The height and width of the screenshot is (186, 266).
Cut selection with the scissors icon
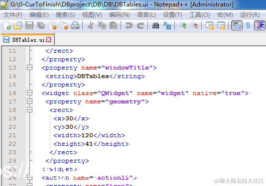(x=91, y=25)
